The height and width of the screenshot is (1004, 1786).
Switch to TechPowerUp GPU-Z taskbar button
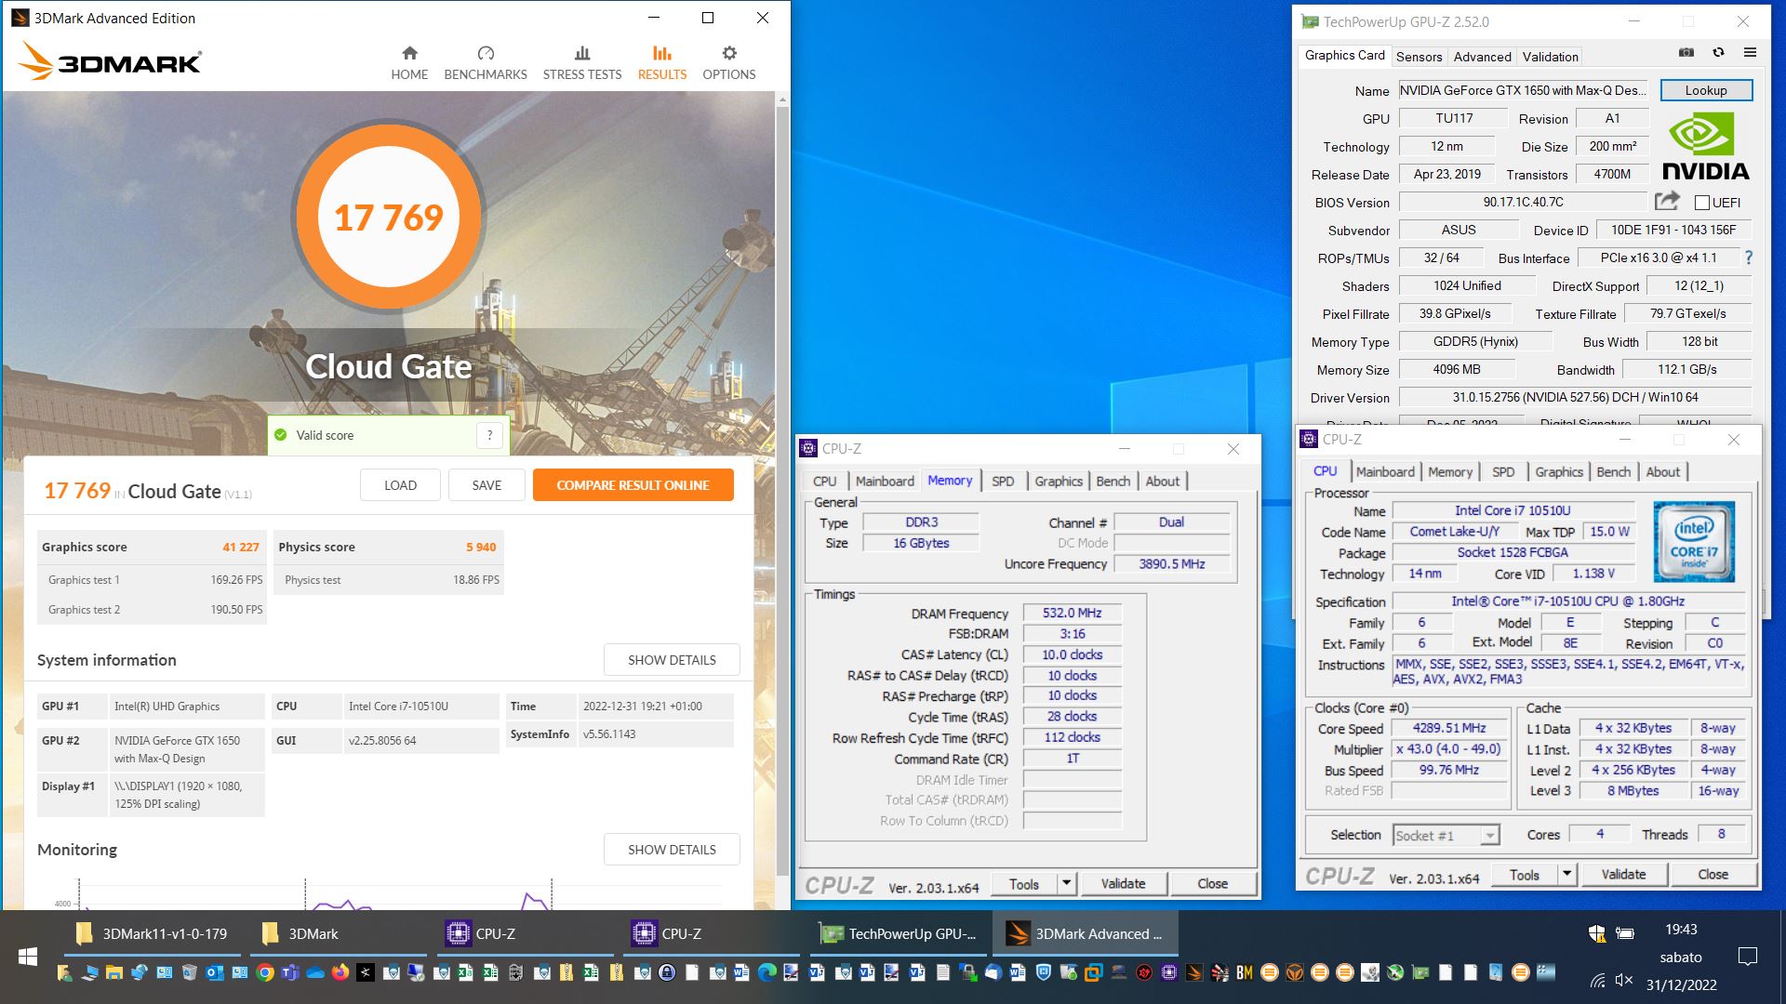(899, 933)
